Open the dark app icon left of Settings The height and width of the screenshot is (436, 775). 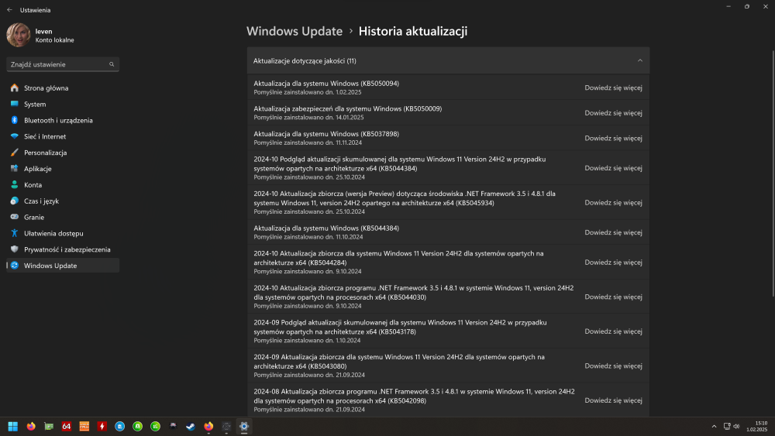[x=226, y=426]
